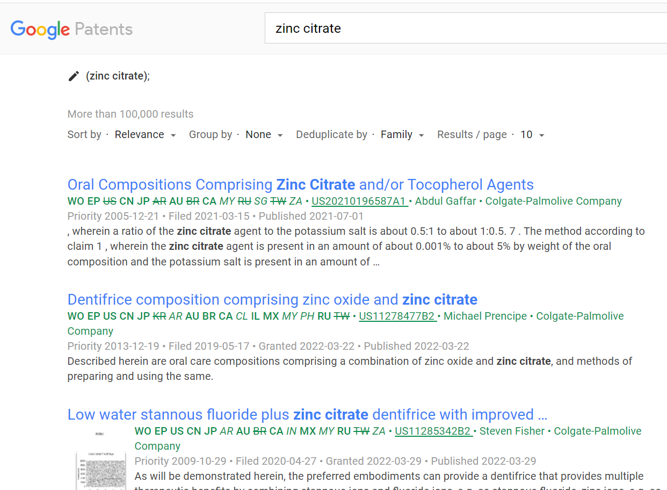667x490 pixels.
Task: Click inventor name Abdul Gaffar
Action: pos(445,201)
